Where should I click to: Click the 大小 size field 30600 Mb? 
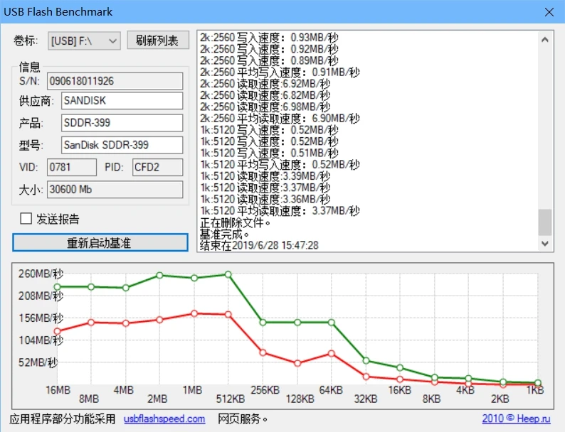(115, 190)
